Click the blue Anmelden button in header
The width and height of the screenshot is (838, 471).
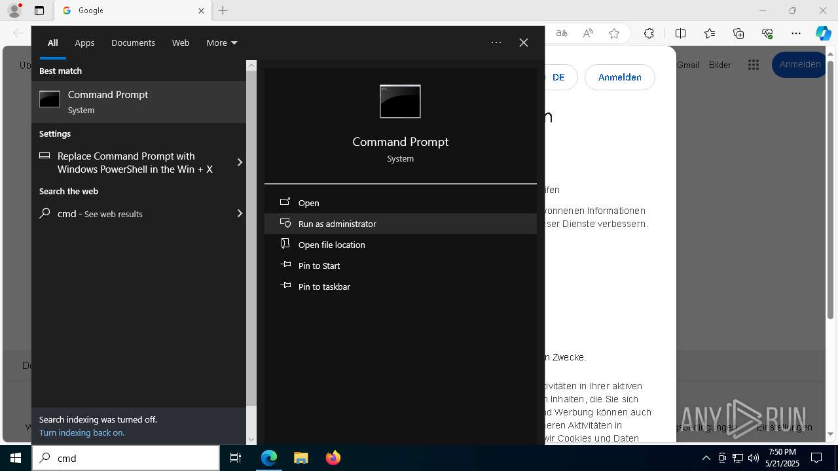(x=799, y=64)
